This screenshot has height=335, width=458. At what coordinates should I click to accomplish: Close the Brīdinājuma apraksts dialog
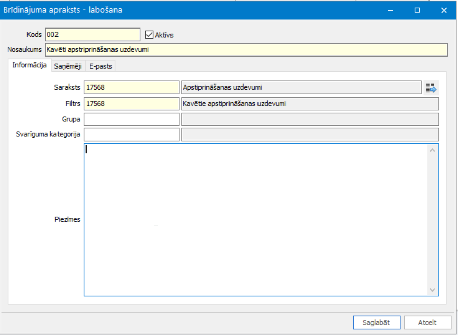tap(444, 10)
